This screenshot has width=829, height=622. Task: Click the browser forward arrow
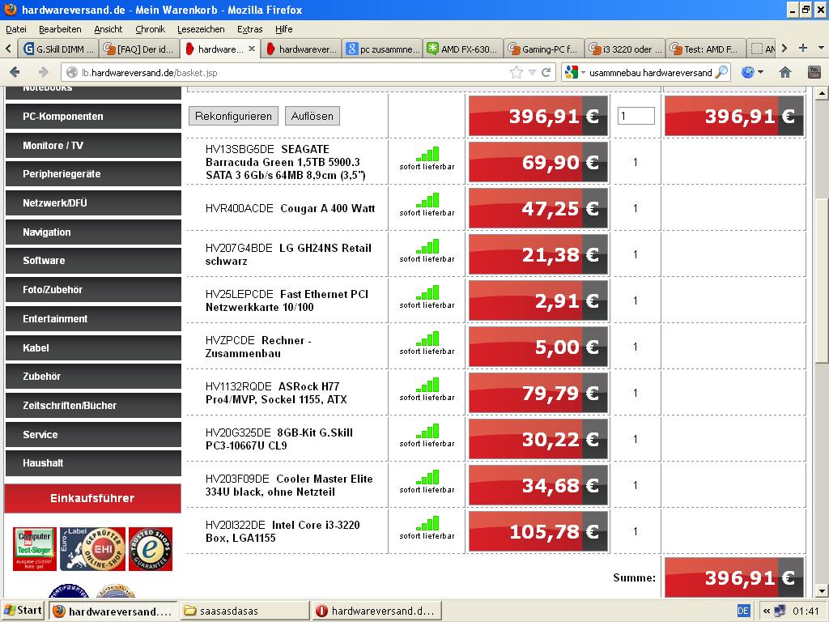coord(44,72)
